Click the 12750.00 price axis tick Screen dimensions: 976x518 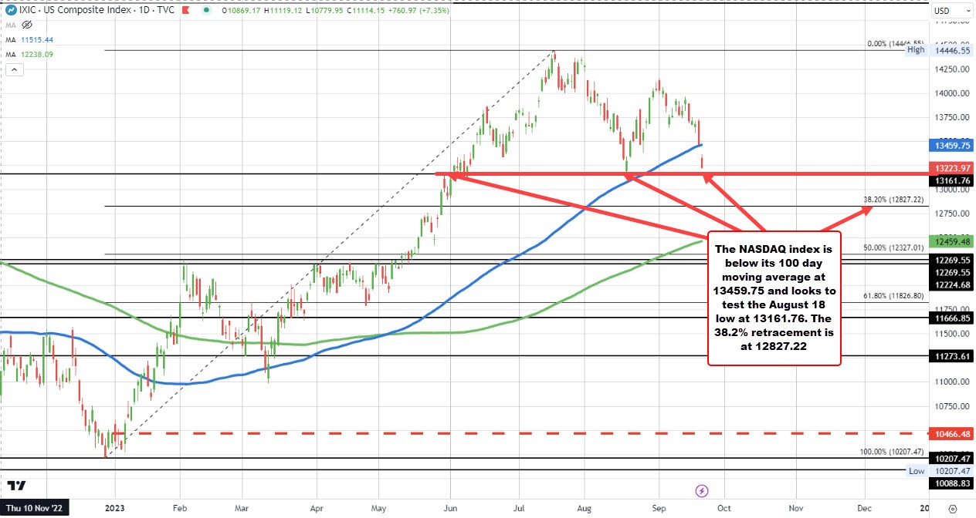coord(953,214)
